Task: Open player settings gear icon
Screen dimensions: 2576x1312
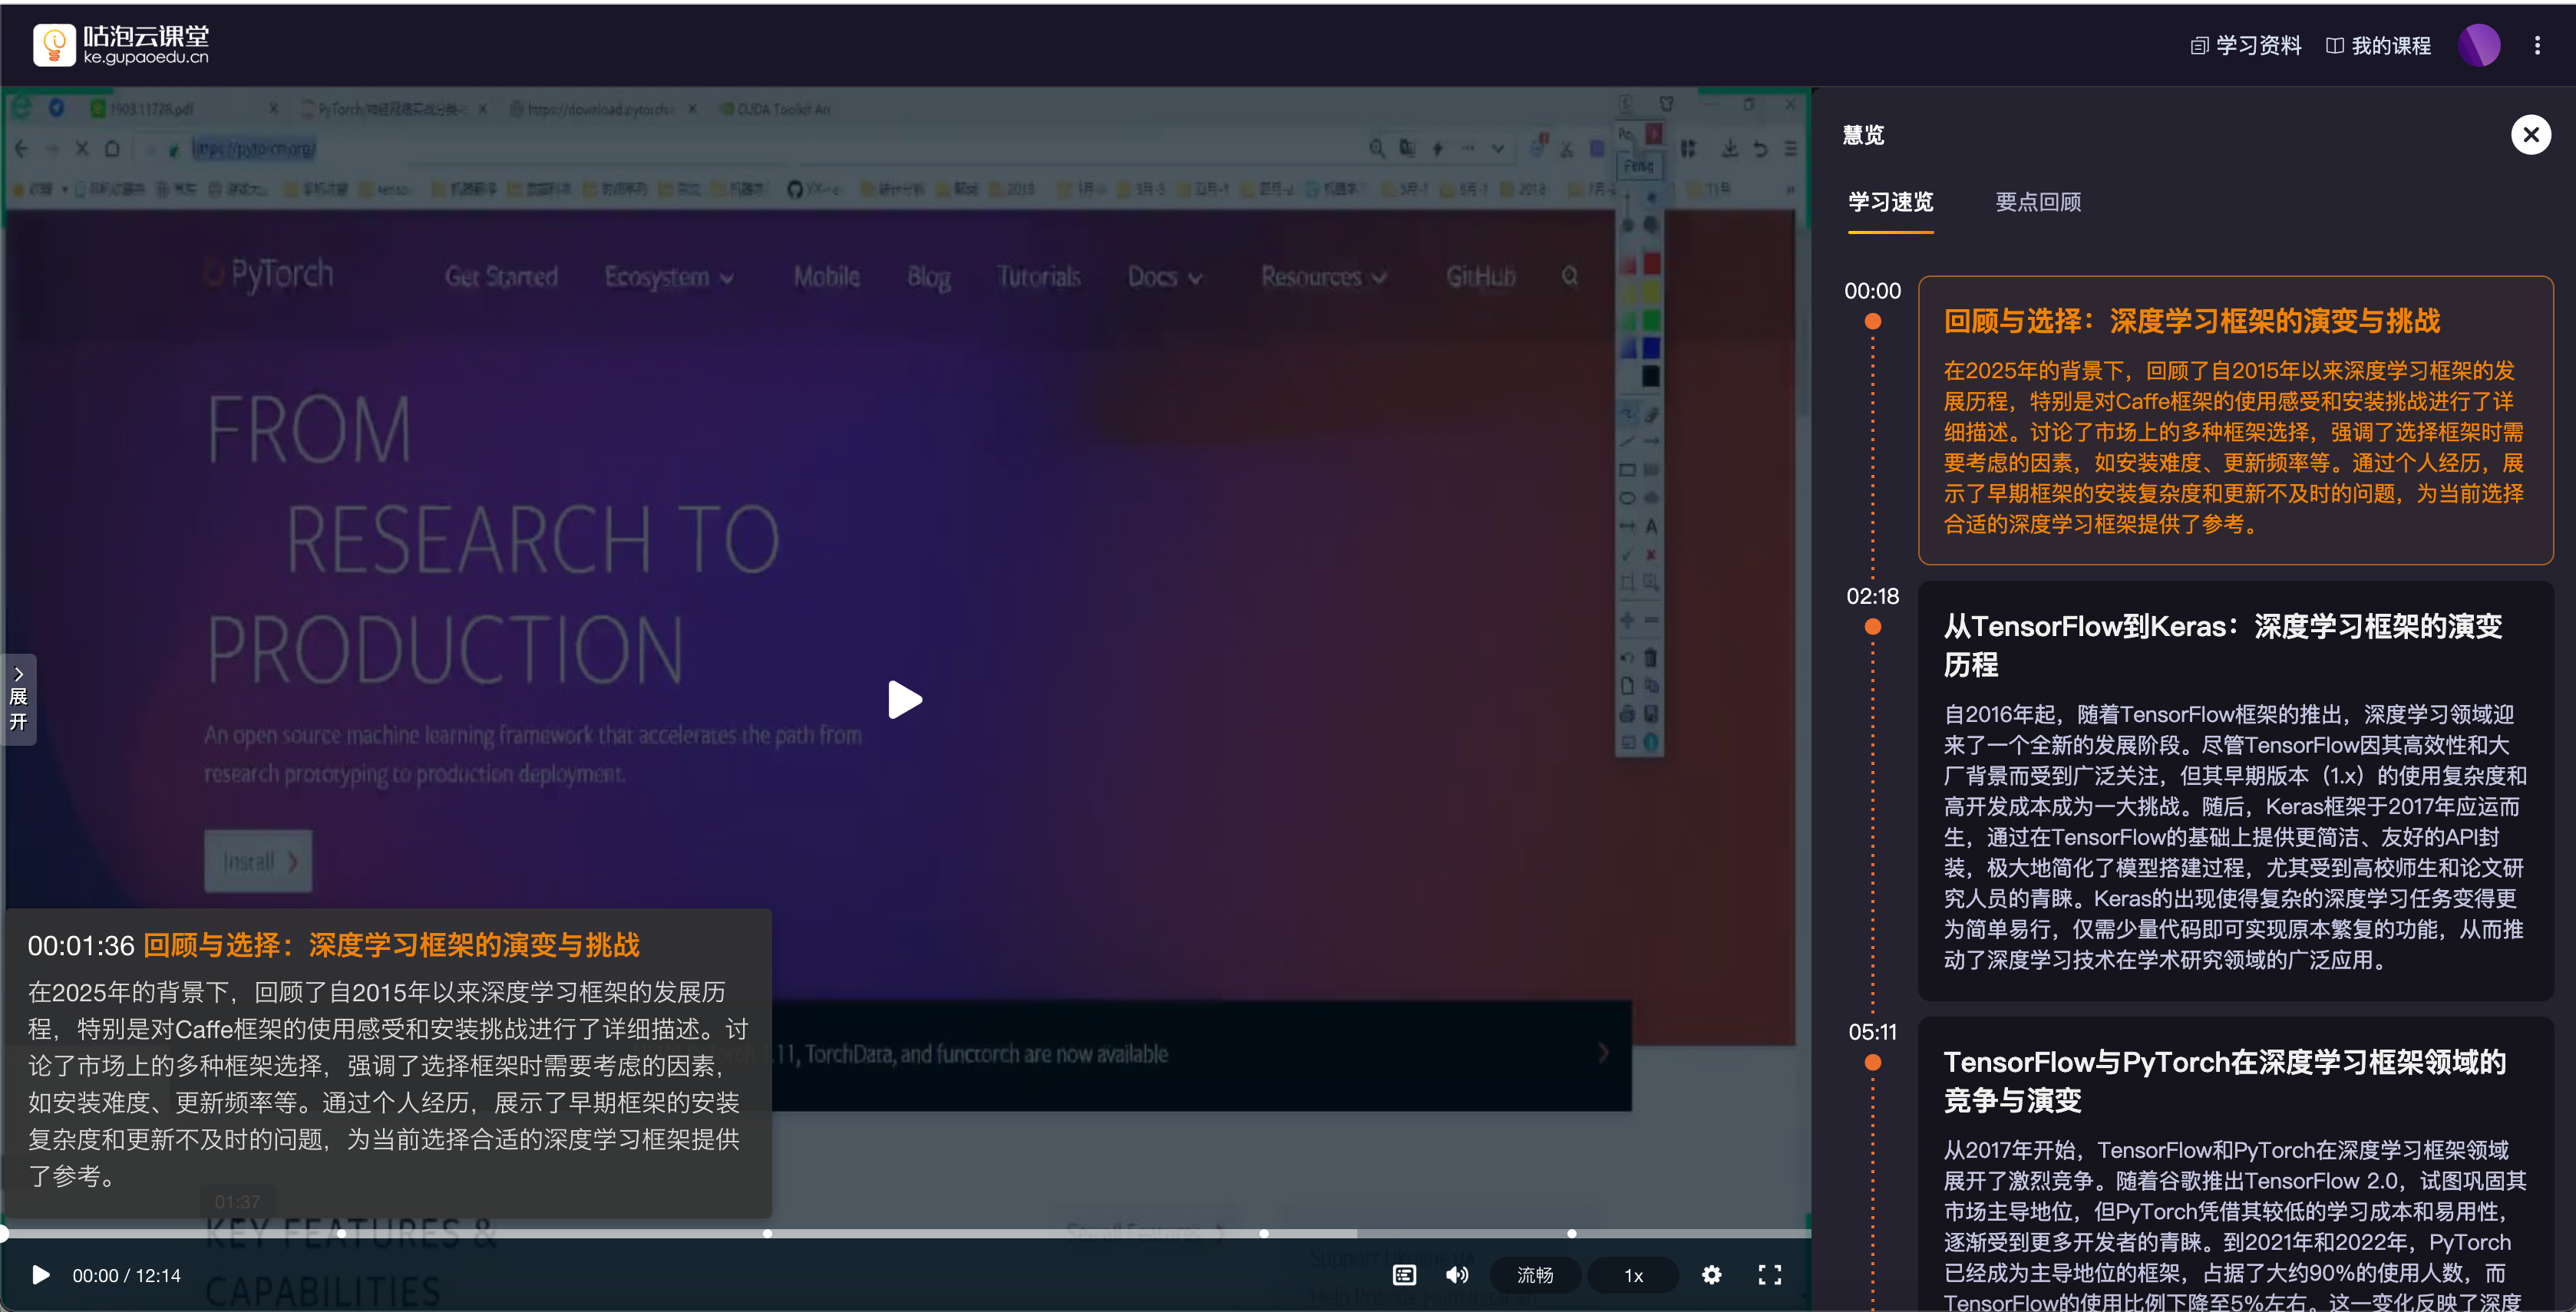Action: tap(1712, 1275)
